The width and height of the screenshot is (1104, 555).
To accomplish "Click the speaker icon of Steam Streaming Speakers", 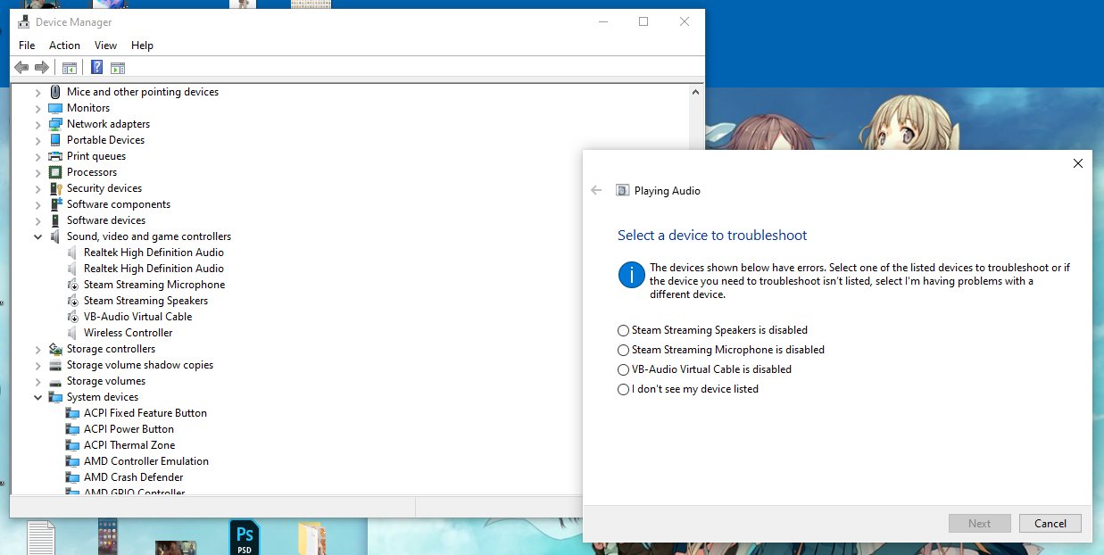I will click(73, 301).
